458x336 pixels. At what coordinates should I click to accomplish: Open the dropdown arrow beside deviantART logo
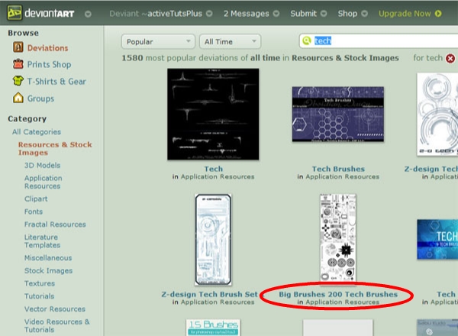(88, 14)
